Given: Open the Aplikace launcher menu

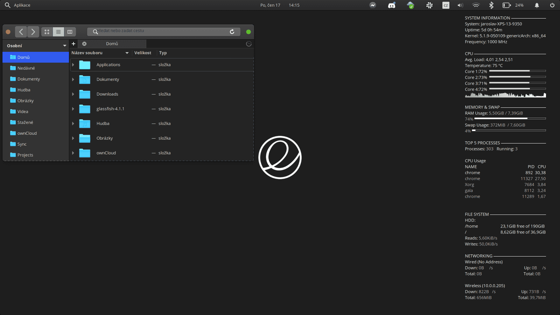Looking at the screenshot, I should 17,5.
